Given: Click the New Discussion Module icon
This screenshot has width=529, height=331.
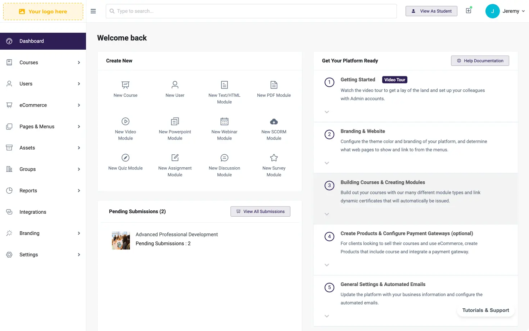Looking at the screenshot, I should [224, 157].
